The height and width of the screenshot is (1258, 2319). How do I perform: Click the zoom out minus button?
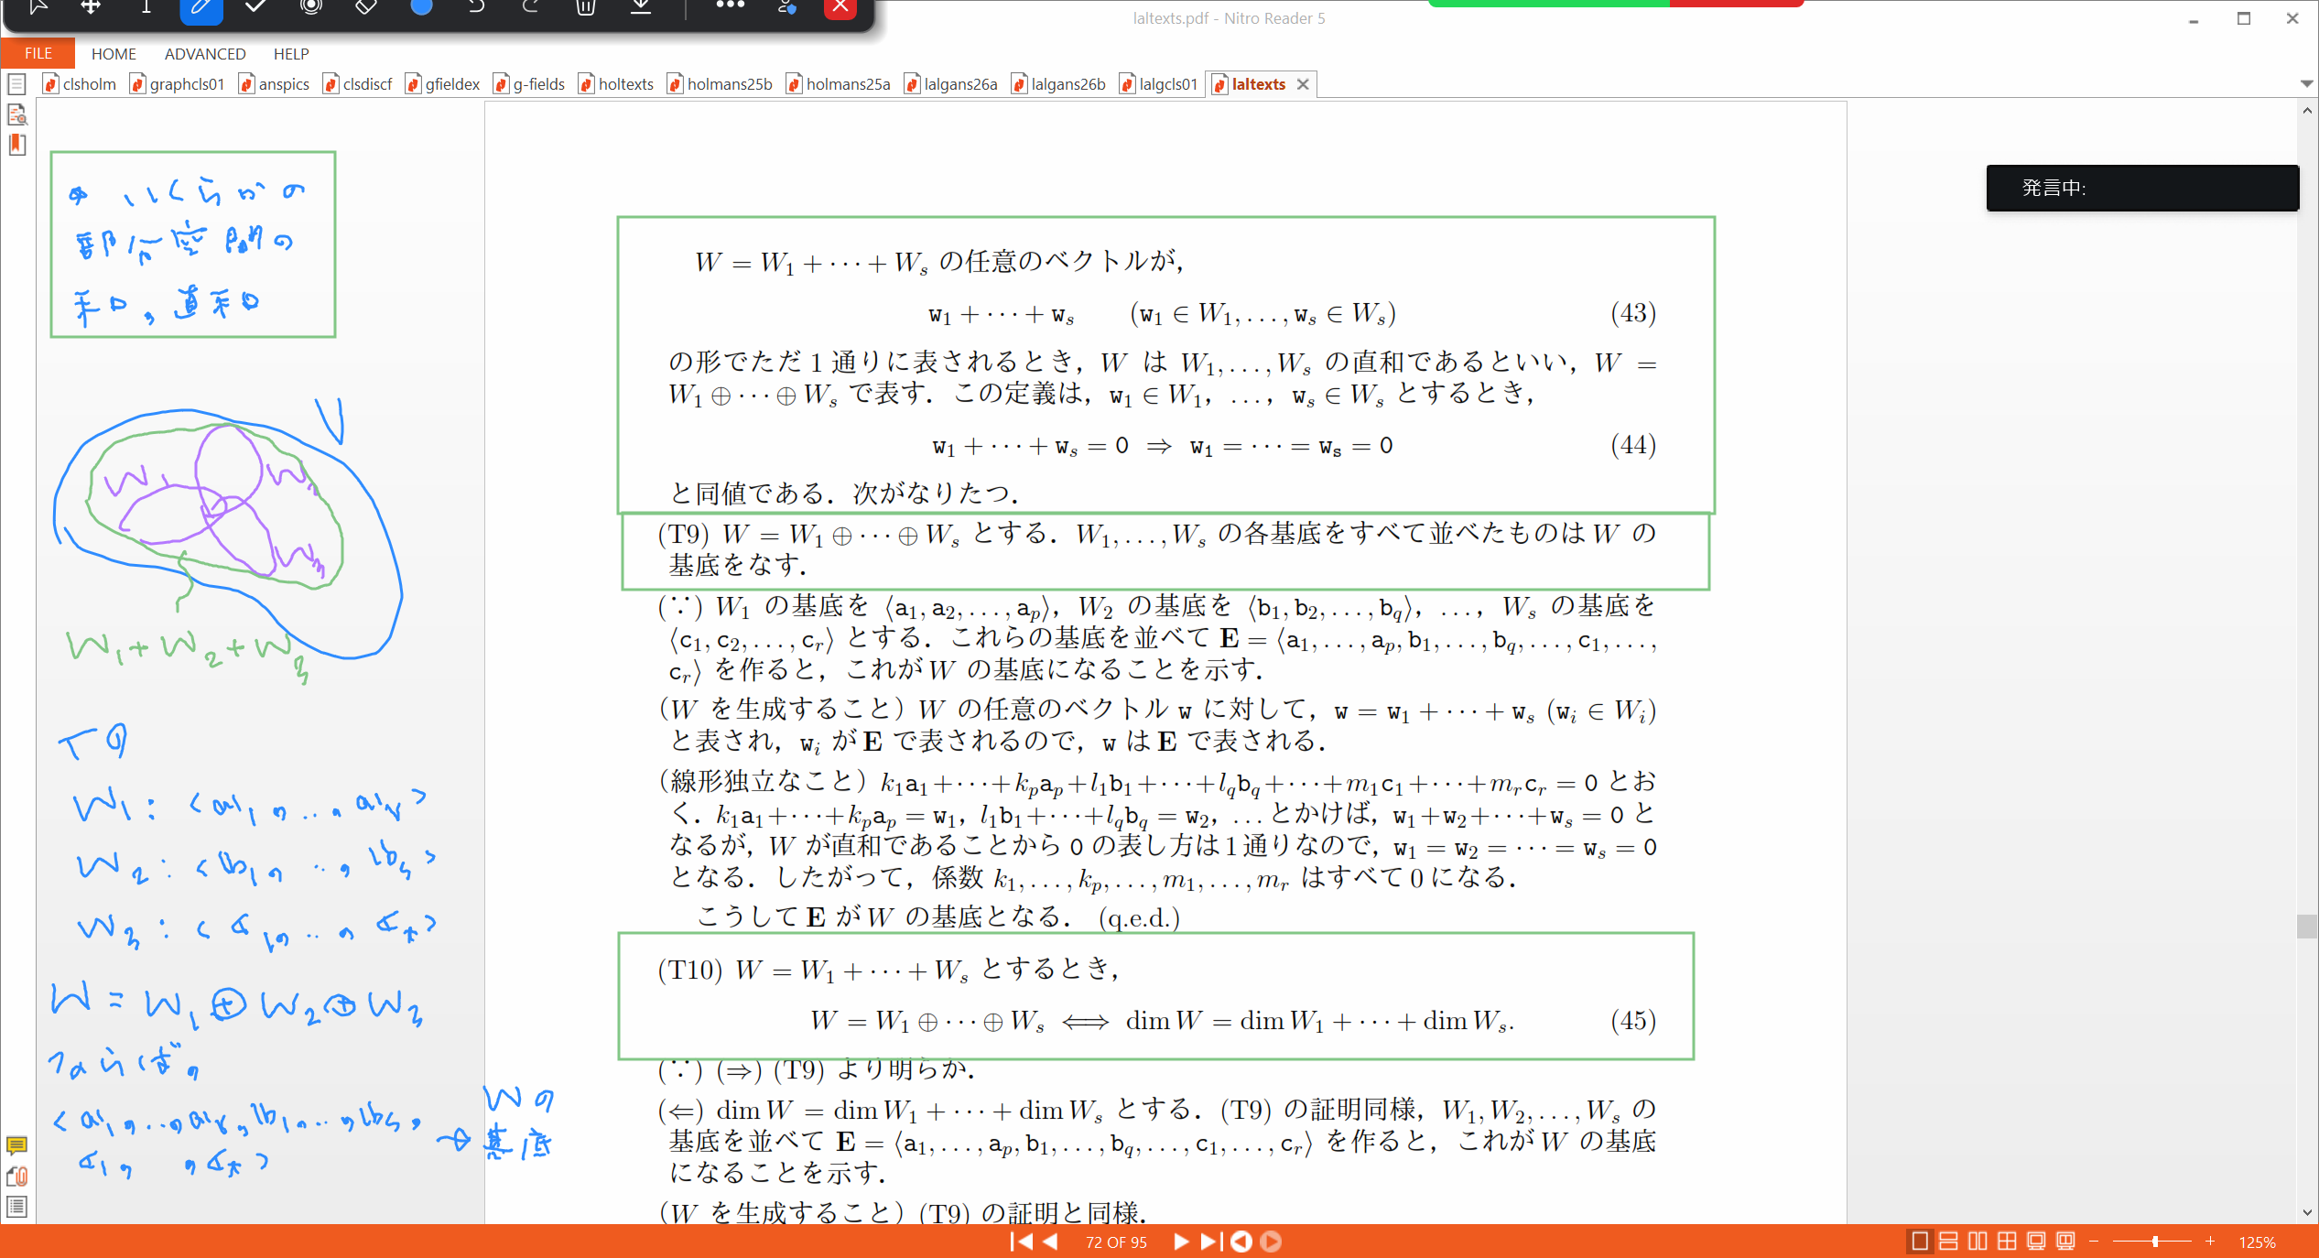point(2094,1242)
